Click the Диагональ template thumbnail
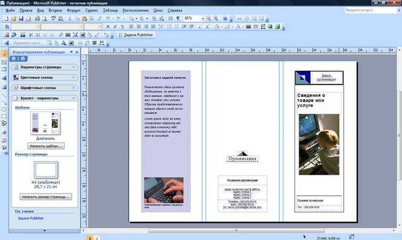Viewport: 402px width, 240px height. [x=45, y=123]
